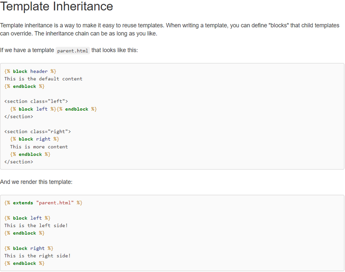Click the section class="right" opening tag
Image resolution: width=345 pixels, height=272 pixels.
pyautogui.click(x=38, y=132)
